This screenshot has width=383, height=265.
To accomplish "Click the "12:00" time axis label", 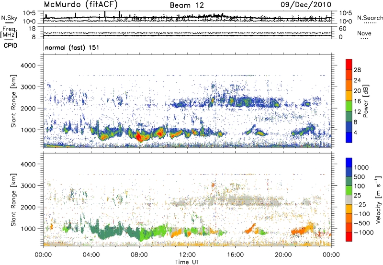I will coord(187,255).
